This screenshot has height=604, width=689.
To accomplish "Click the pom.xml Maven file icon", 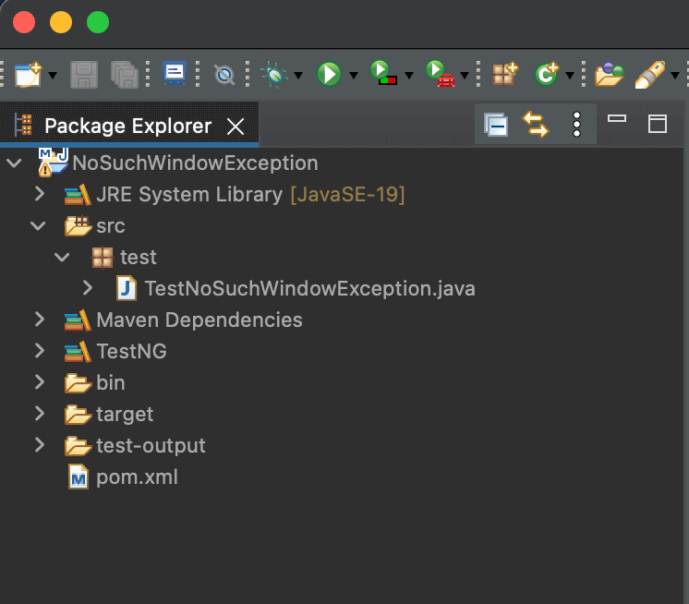I will 79,477.
